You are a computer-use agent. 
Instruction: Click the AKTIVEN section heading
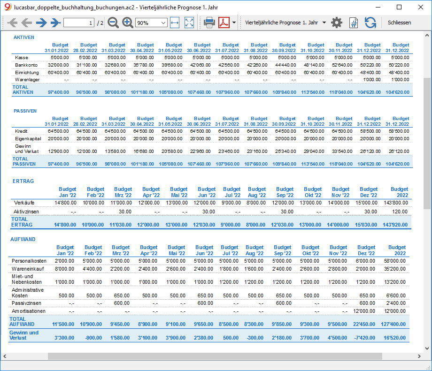coord(24,38)
